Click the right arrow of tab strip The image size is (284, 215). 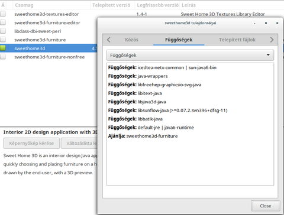click(272, 40)
